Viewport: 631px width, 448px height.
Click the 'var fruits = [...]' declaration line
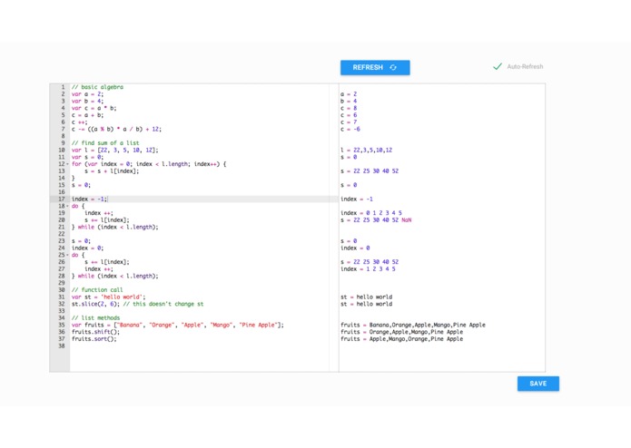pos(177,325)
